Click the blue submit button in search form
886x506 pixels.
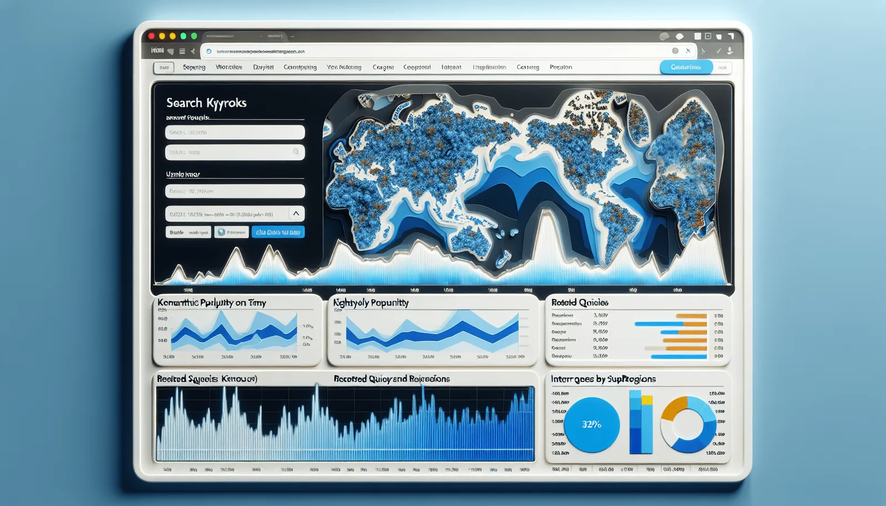point(278,232)
